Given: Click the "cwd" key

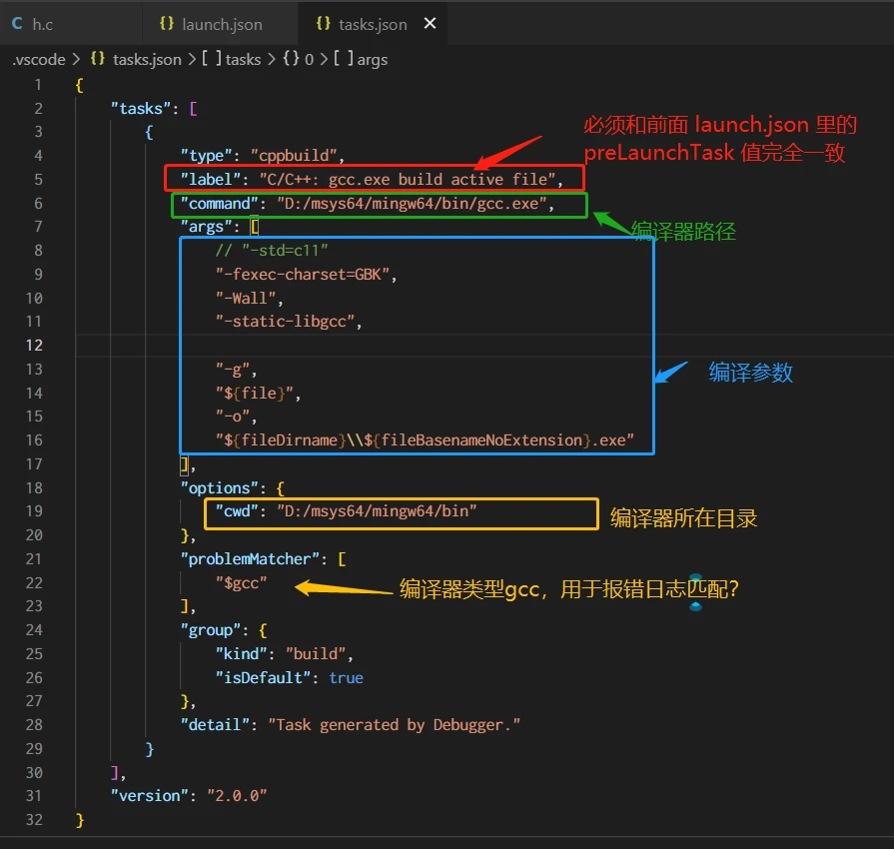Looking at the screenshot, I should [237, 510].
